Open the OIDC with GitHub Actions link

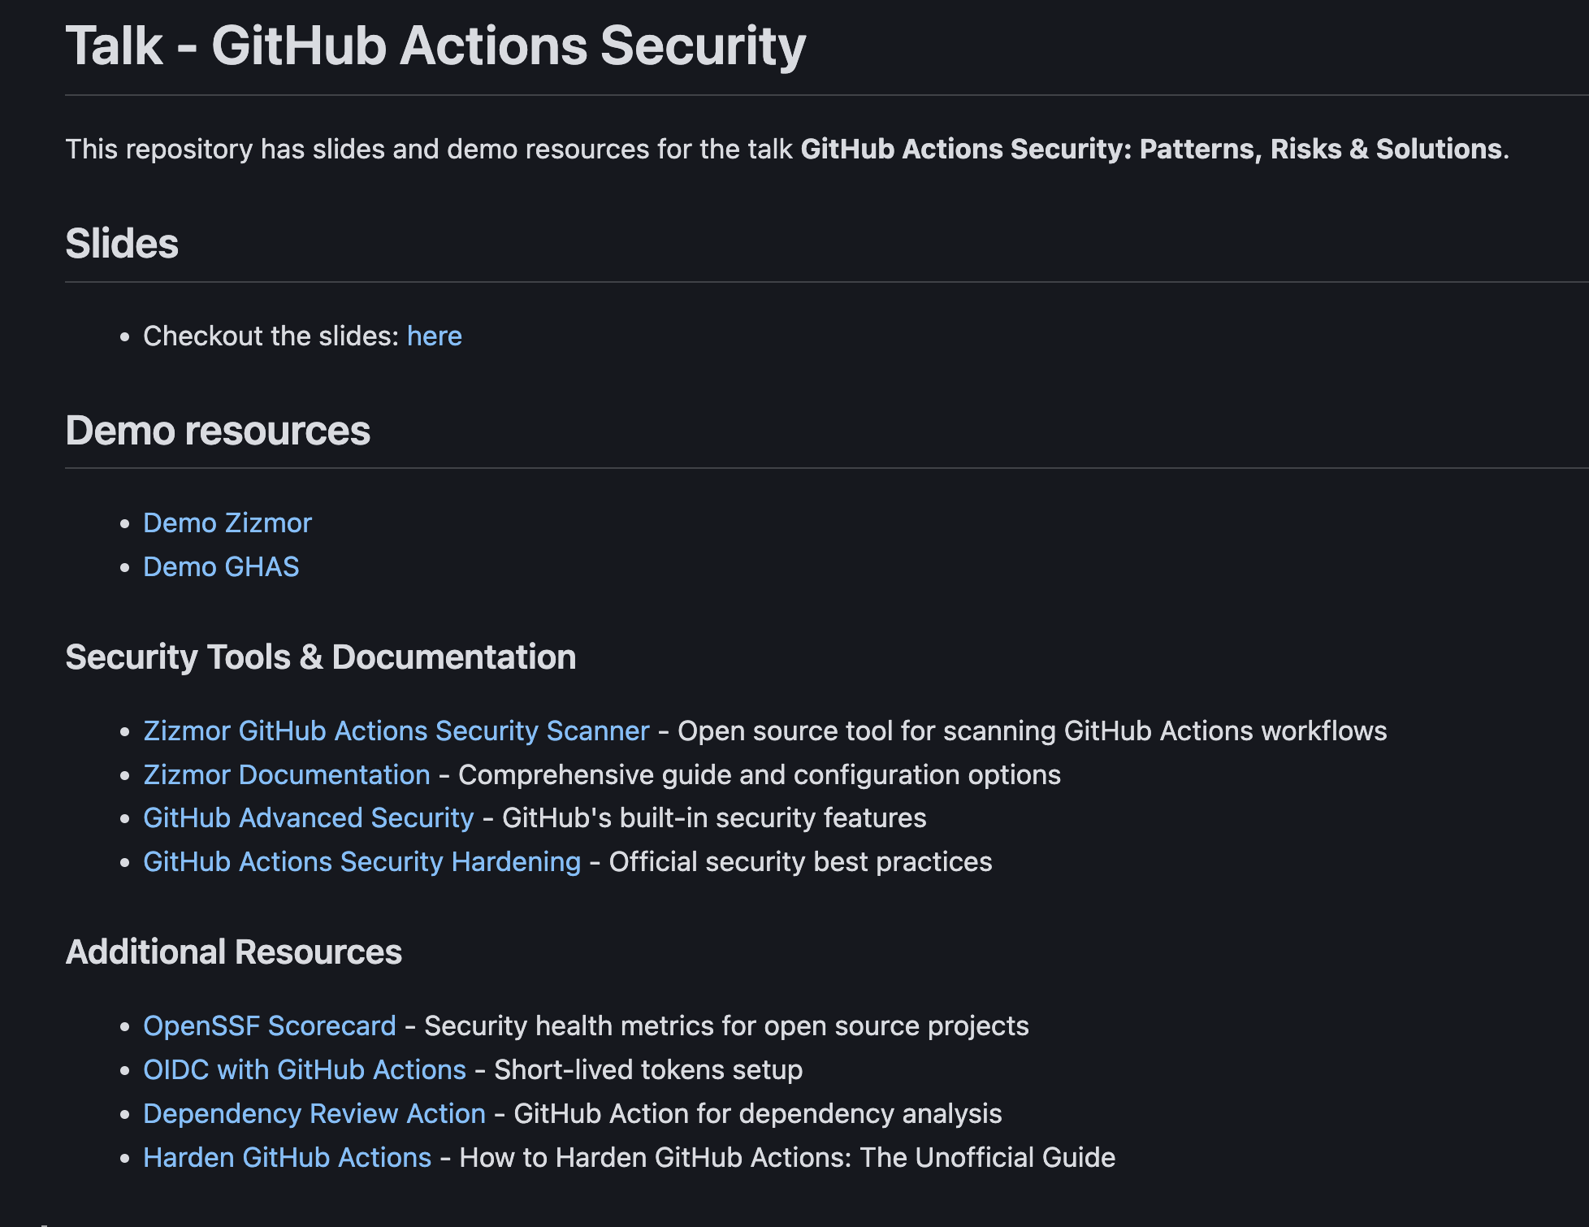(303, 1070)
